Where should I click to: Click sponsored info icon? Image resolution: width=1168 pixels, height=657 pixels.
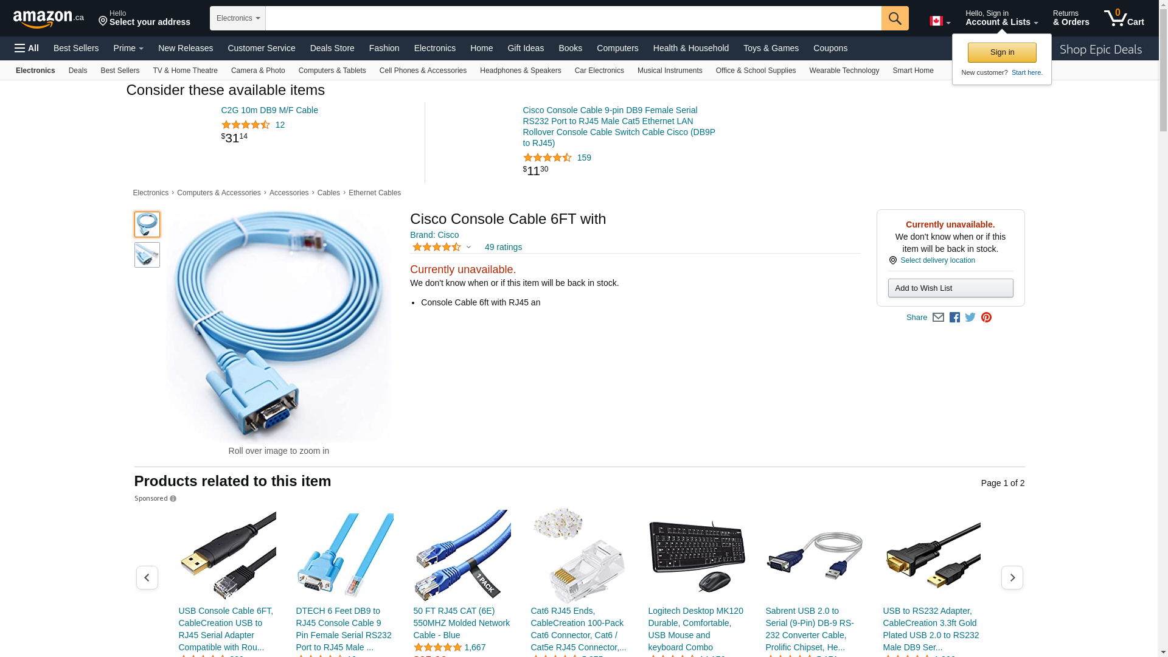[173, 499]
